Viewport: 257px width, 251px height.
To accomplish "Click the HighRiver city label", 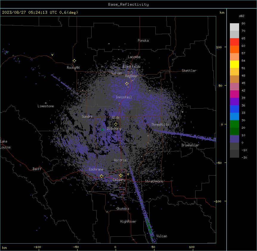I will (128, 221).
